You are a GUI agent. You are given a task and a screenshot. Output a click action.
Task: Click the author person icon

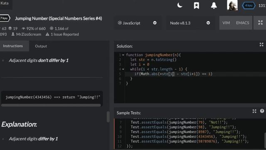(x=13, y=34)
